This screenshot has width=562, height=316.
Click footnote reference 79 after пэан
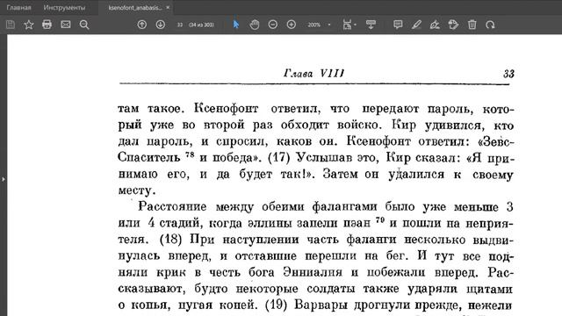[380, 219]
